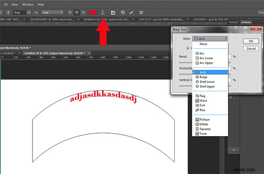
Task: Select the horizontal warp radio button
Action: (x=188, y=48)
